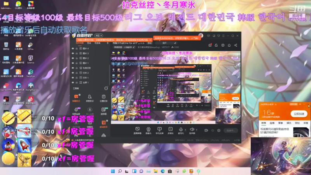
Task: Switch mode using the pill beside the logo
Action: pyautogui.click(x=99, y=35)
